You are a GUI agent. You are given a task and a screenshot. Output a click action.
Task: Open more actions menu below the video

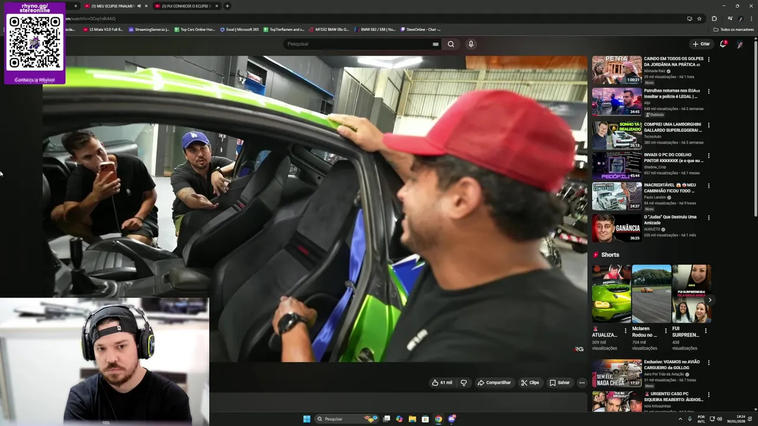(582, 383)
